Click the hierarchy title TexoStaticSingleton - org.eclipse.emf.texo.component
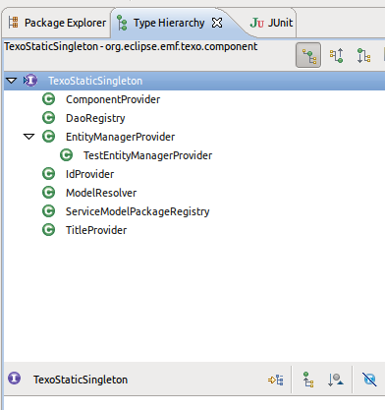 131,47
